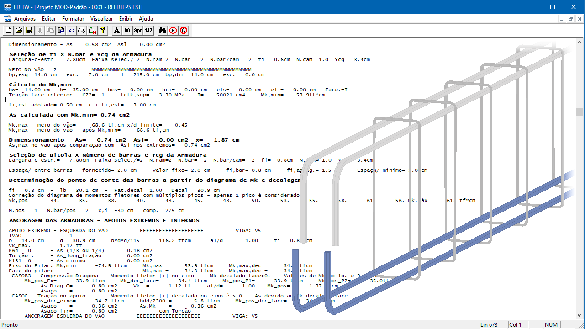This screenshot has width=585, height=329.
Task: Click the 9pt font size button
Action: point(138,31)
